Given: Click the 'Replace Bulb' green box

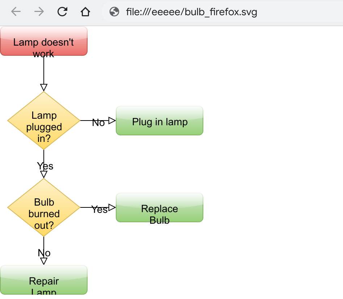Looking at the screenshot, I should [159, 207].
